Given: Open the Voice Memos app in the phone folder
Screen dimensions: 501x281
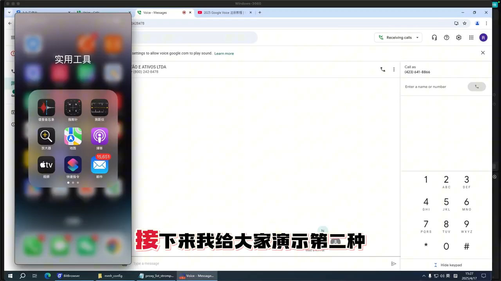Looking at the screenshot, I should [46, 107].
